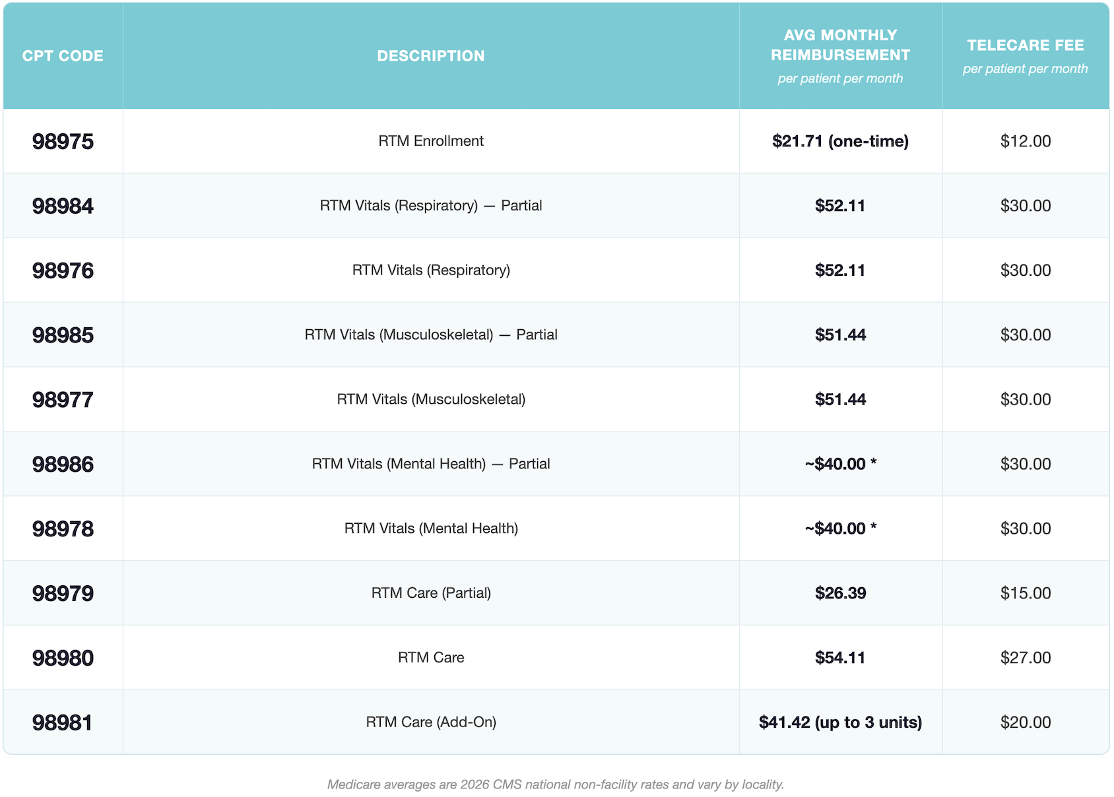This screenshot has width=1114, height=797.
Task: Click RTM Vitals (Respiratory) — Partial description
Action: 431,206
